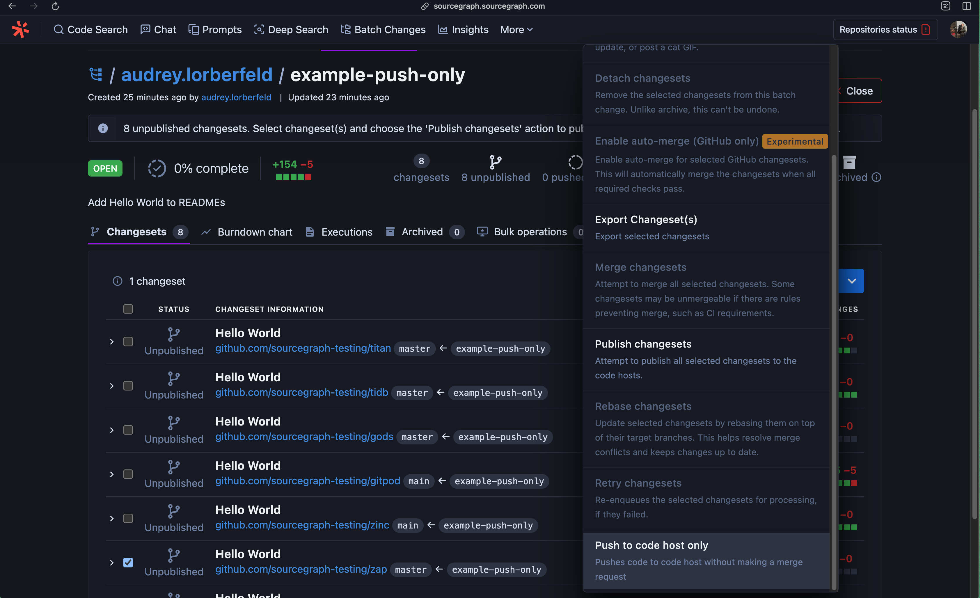The width and height of the screenshot is (980, 598).
Task: Open the Bulk operations tab
Action: pyautogui.click(x=529, y=232)
